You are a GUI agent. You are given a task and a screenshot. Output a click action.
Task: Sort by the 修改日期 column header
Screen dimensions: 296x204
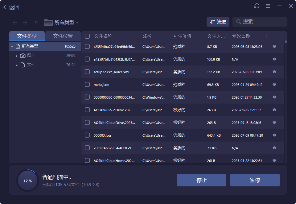[241, 36]
